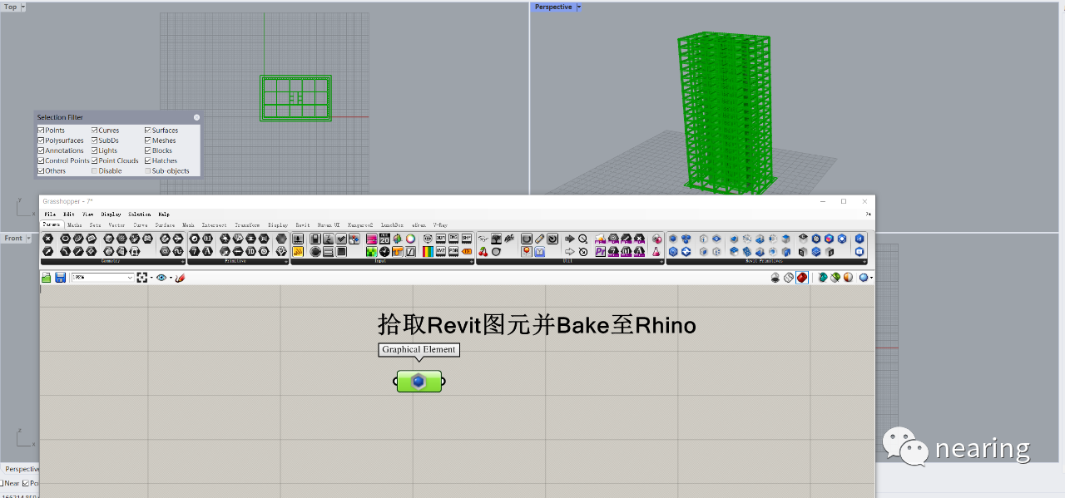Click the Graphical Element component on canvas
1065x498 pixels.
pyautogui.click(x=419, y=382)
